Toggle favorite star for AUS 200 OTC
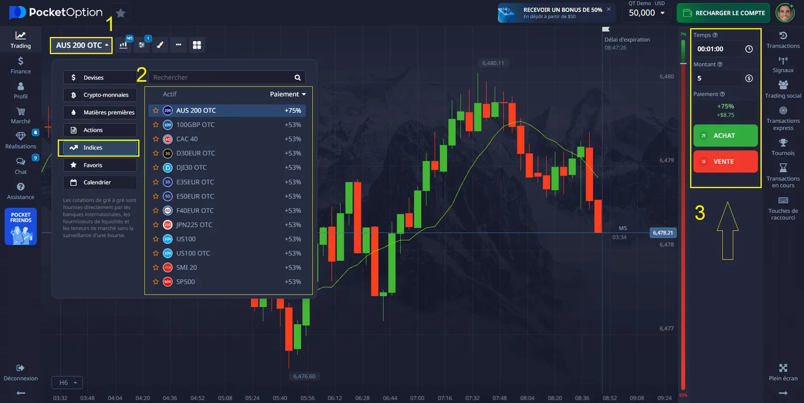This screenshot has height=403, width=804. [x=156, y=111]
